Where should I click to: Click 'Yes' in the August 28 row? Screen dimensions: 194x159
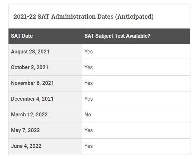[89, 51]
